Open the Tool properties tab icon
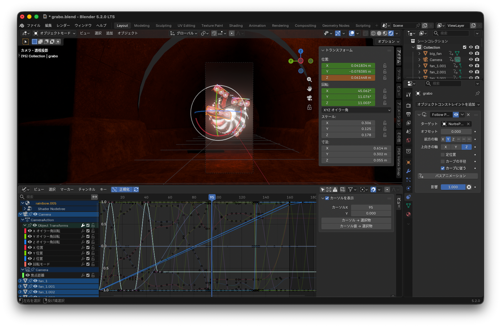This screenshot has height=327, width=501. click(x=408, y=95)
